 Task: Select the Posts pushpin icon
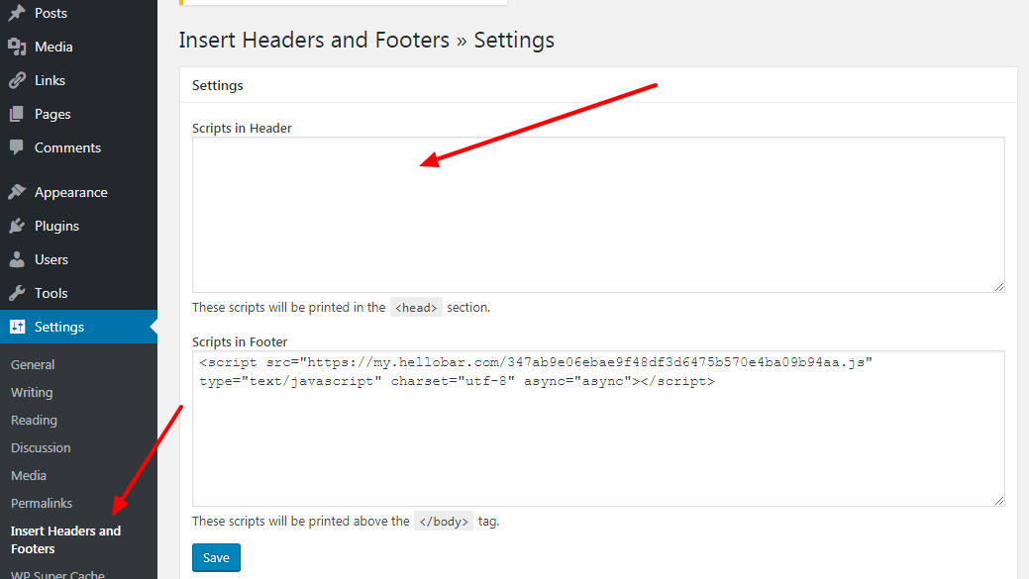click(16, 12)
